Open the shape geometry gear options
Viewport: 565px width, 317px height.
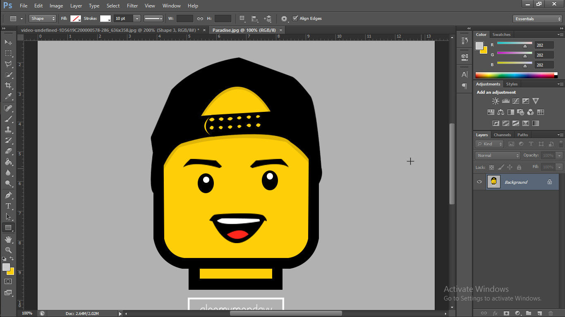point(284,19)
